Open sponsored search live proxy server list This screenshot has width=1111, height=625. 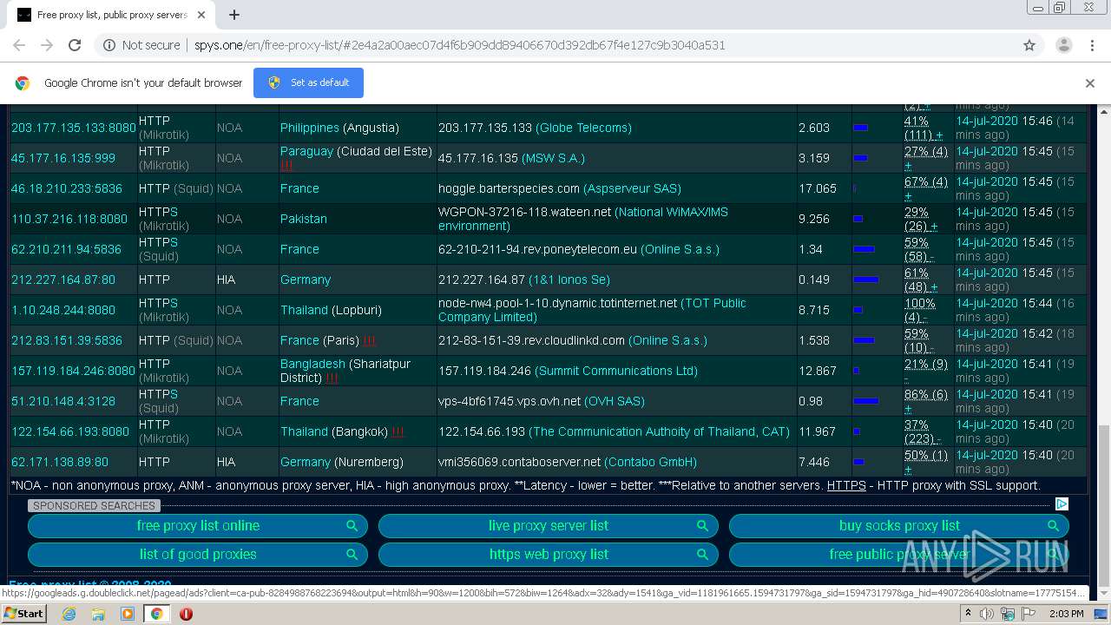click(x=549, y=526)
